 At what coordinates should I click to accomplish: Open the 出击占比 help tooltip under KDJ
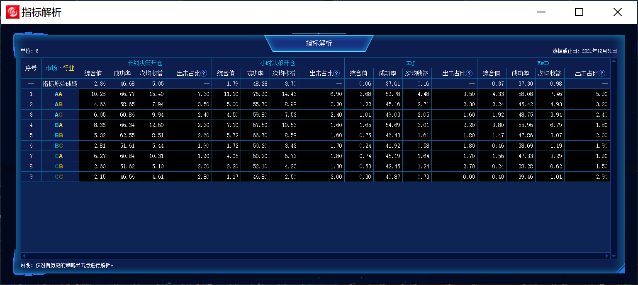469,73
